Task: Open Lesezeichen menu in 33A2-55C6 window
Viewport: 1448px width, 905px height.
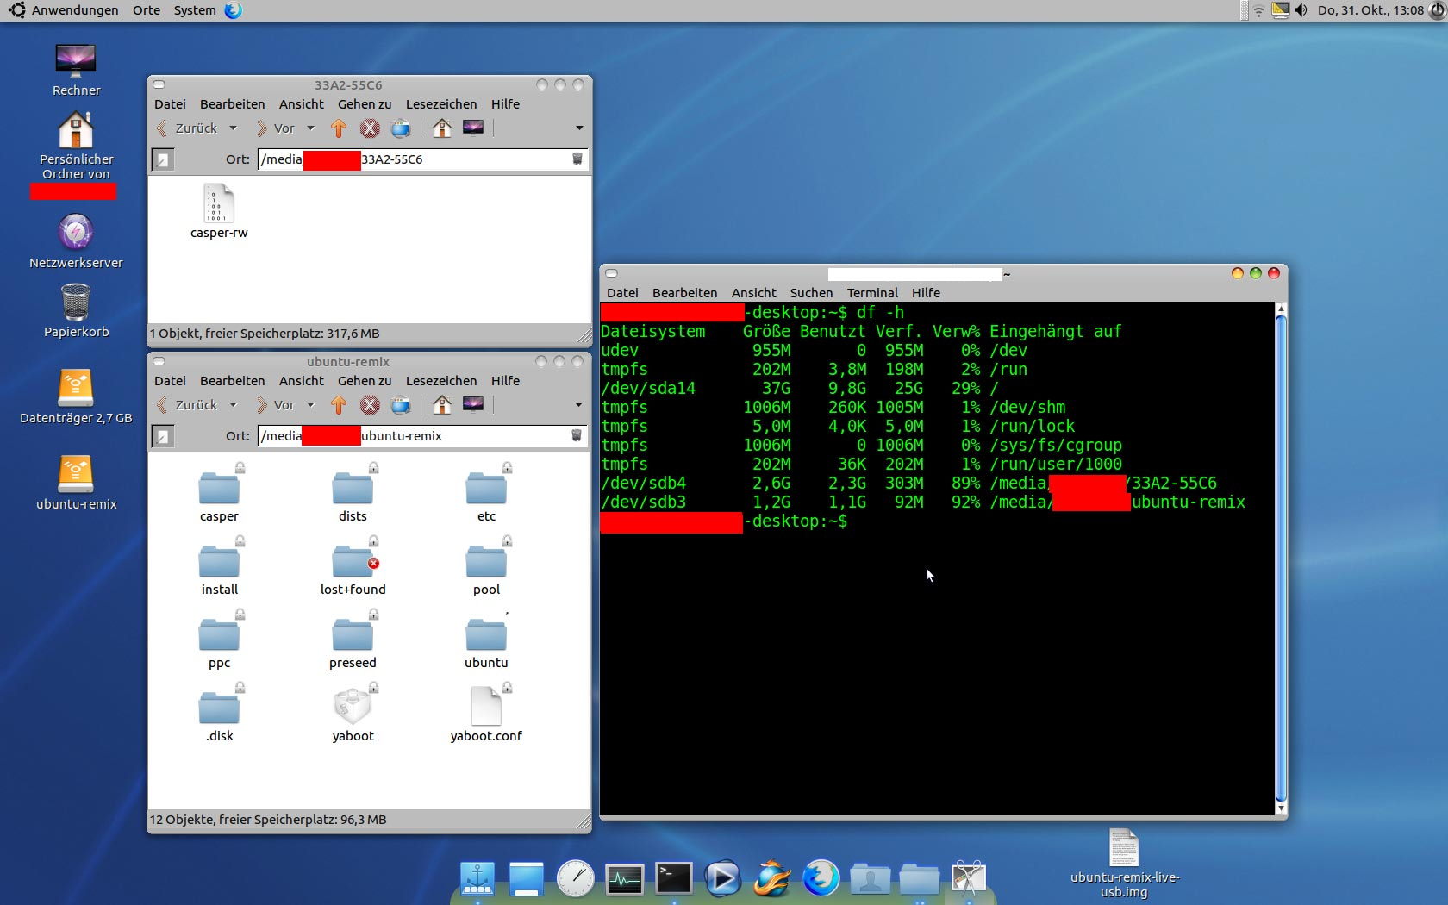Action: 441,104
